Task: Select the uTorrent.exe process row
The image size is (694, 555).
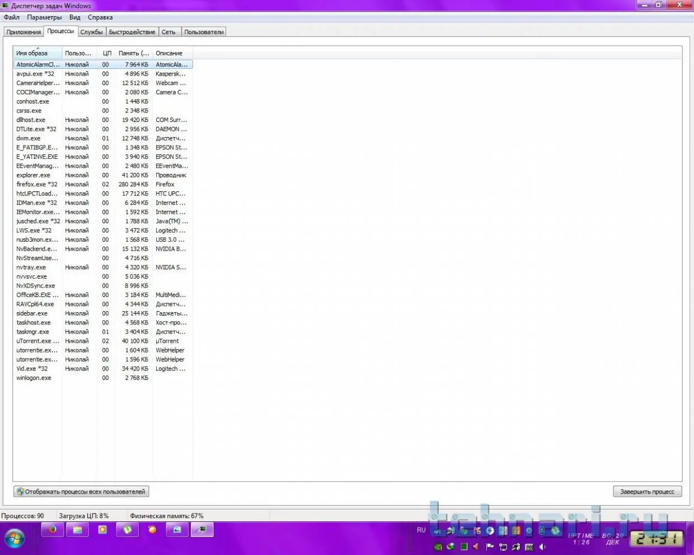Action: (103, 341)
